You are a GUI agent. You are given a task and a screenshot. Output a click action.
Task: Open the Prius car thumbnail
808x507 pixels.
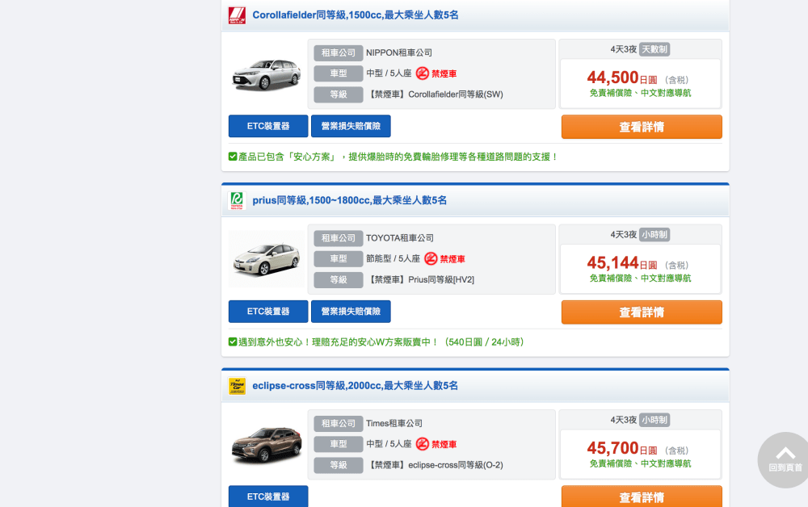(x=266, y=259)
